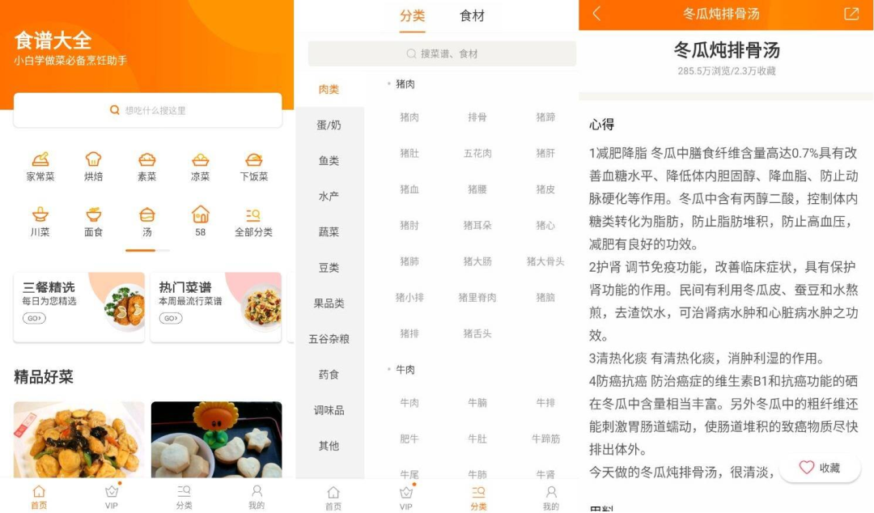
Task: Tap the 全部分类 (all categories) icon
Action: (x=253, y=220)
